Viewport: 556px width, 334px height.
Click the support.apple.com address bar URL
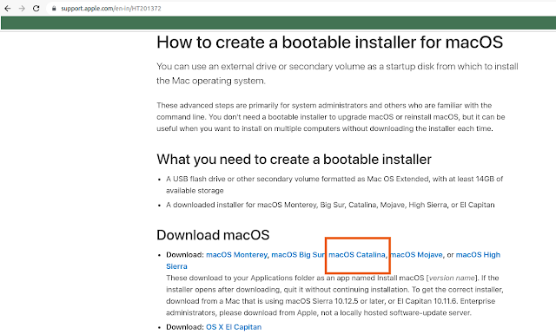[x=111, y=8]
